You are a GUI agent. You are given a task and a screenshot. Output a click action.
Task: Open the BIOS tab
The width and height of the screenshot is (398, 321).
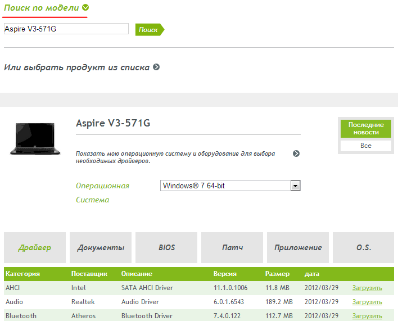tap(166, 247)
